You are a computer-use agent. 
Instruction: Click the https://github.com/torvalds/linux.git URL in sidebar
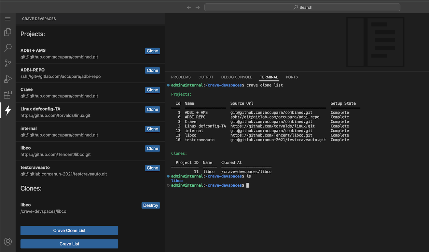56,115
